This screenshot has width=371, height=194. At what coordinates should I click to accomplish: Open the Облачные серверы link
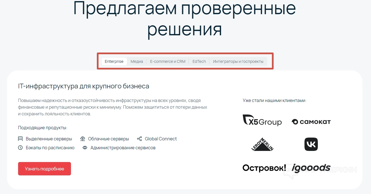[x=109, y=139]
